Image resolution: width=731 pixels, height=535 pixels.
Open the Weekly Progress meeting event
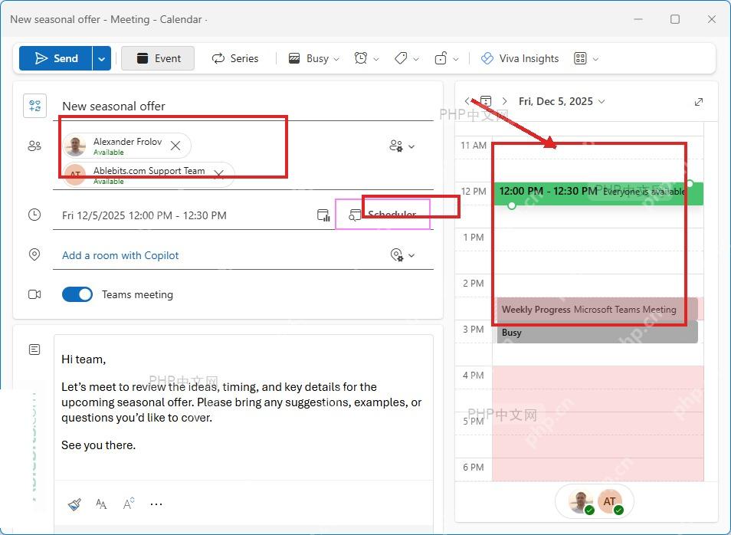597,309
